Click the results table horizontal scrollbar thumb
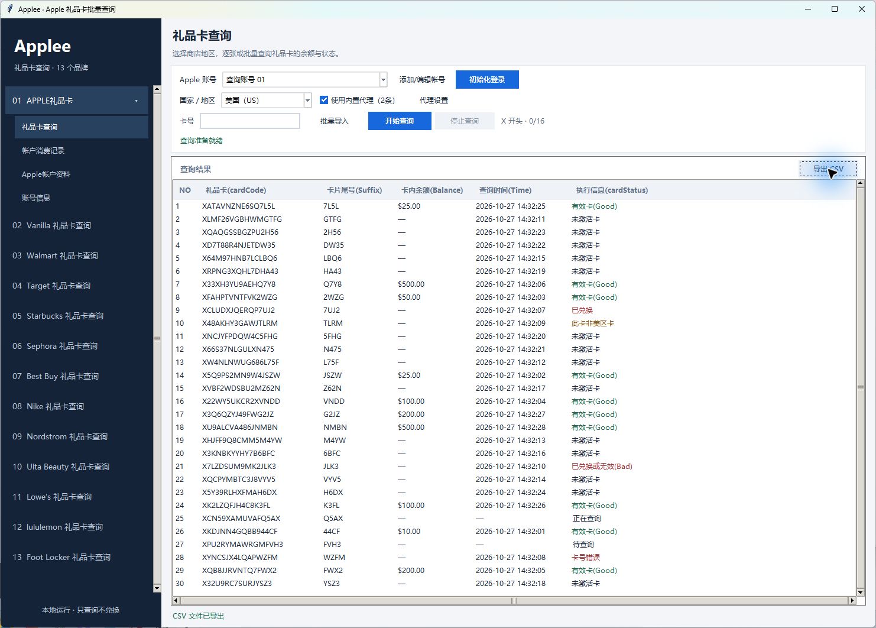 [514, 601]
